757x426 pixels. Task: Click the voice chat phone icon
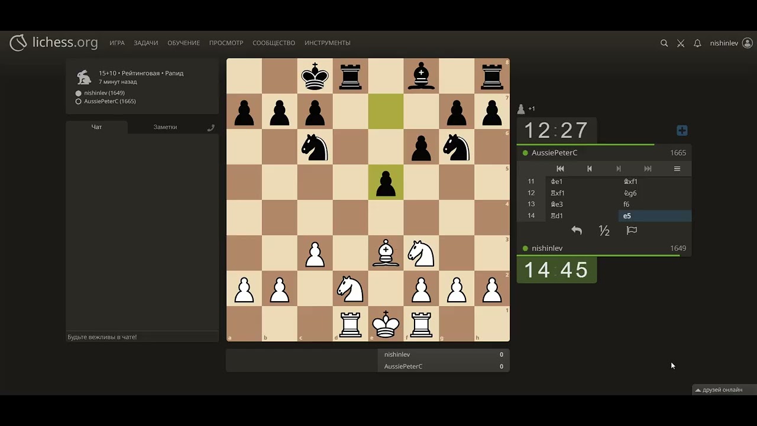coord(211,127)
